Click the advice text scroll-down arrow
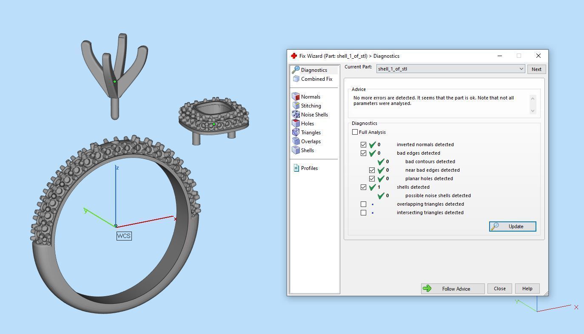 click(533, 111)
